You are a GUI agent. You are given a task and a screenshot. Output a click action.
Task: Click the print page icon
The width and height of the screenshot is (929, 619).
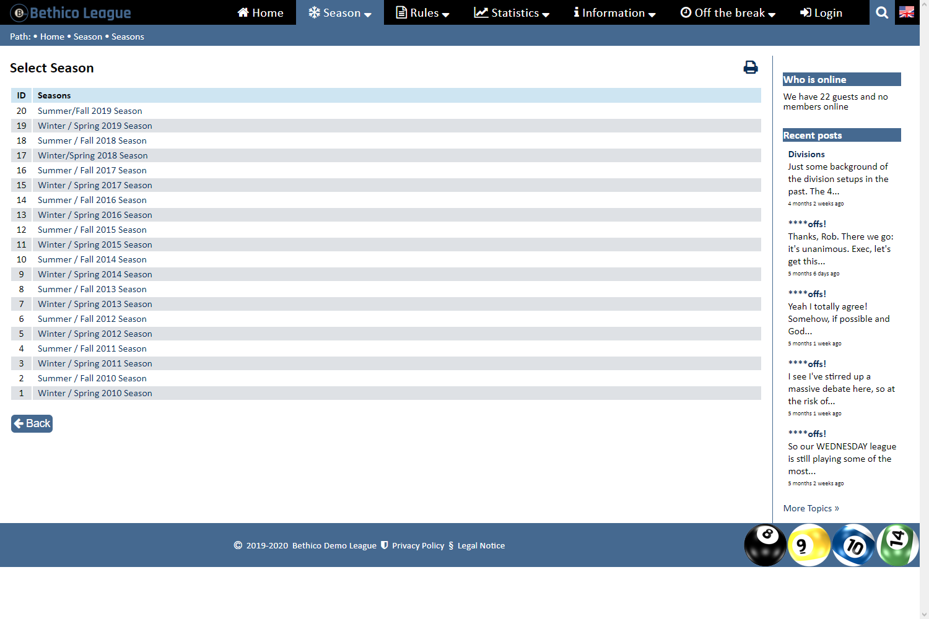[x=750, y=67]
